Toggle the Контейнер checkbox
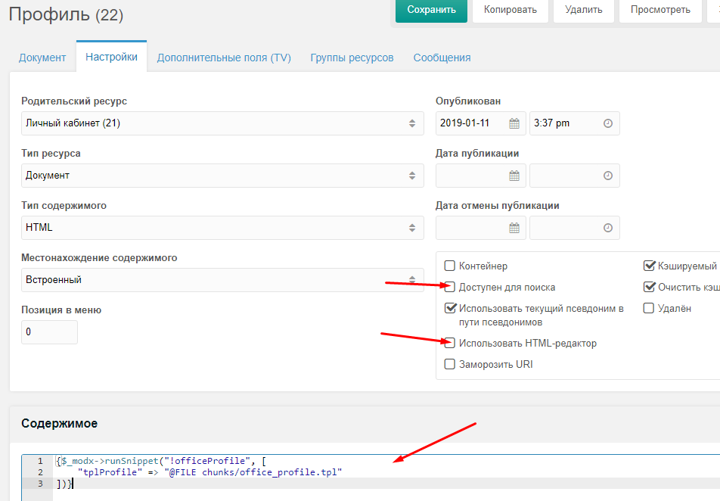The image size is (720, 501). point(449,266)
